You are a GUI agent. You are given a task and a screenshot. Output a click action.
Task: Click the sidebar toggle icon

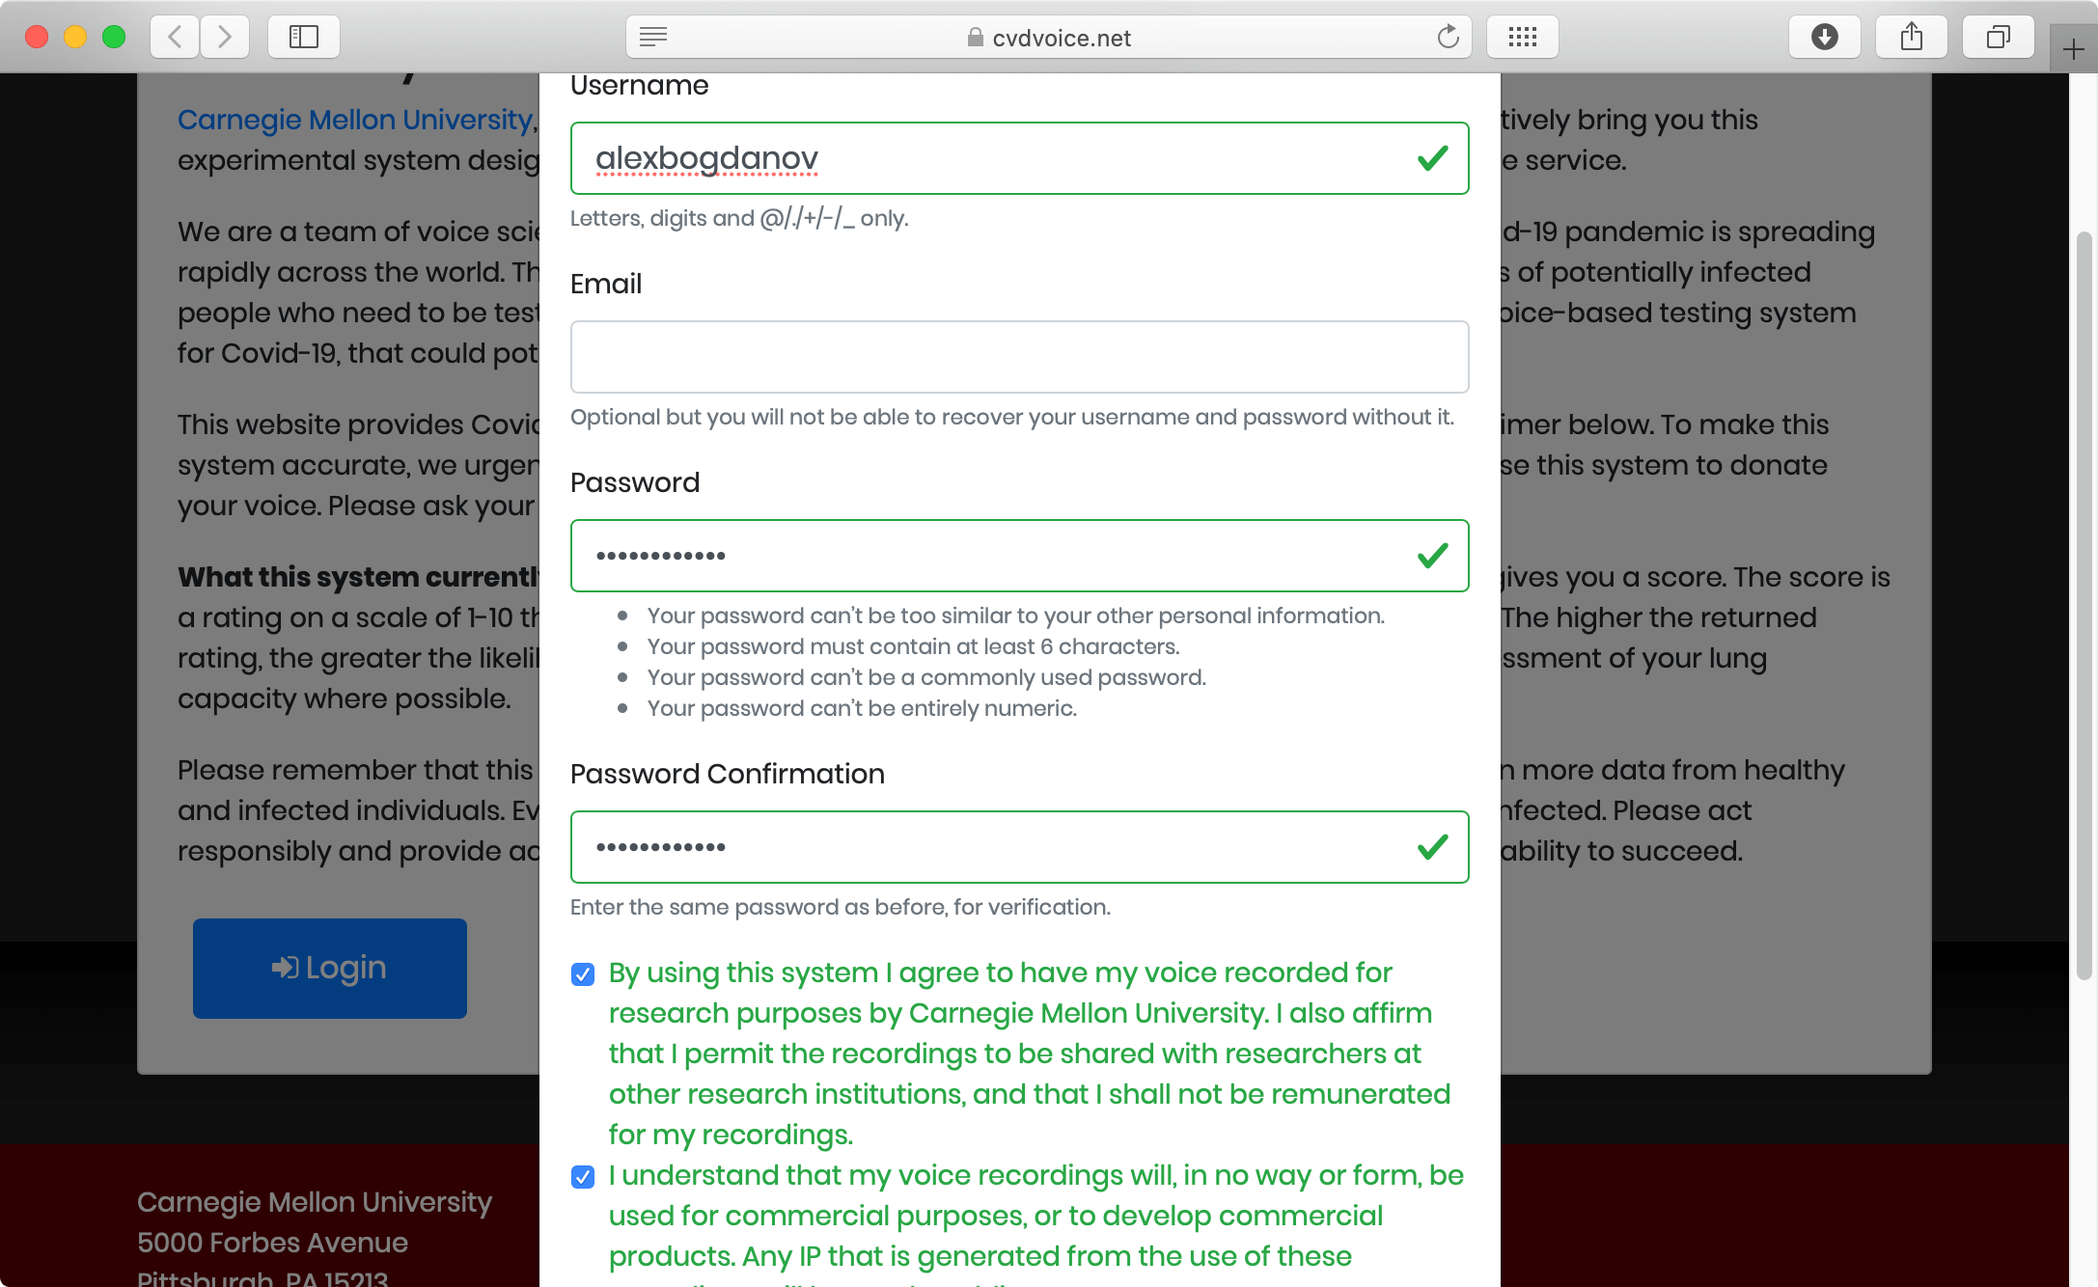click(301, 36)
